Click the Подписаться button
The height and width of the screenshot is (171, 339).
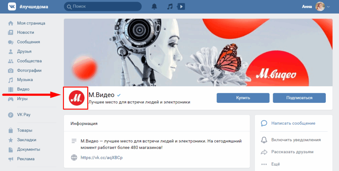point(299,98)
